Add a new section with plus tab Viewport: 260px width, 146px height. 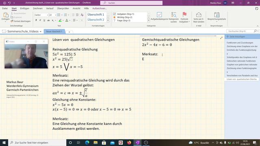click(x=69, y=32)
